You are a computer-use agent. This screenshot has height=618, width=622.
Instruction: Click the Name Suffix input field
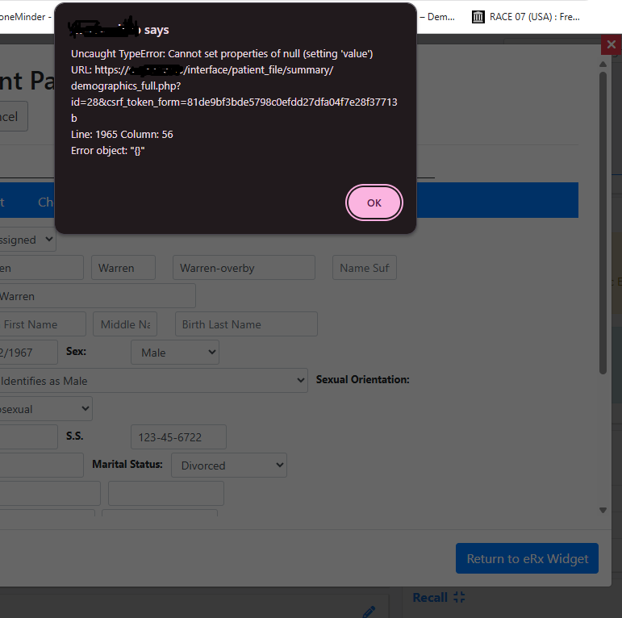(364, 268)
